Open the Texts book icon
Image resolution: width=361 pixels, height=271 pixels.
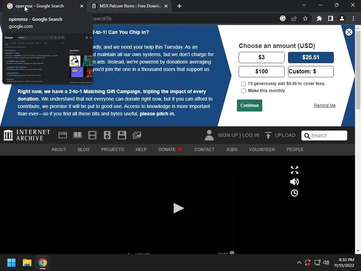tap(78, 135)
